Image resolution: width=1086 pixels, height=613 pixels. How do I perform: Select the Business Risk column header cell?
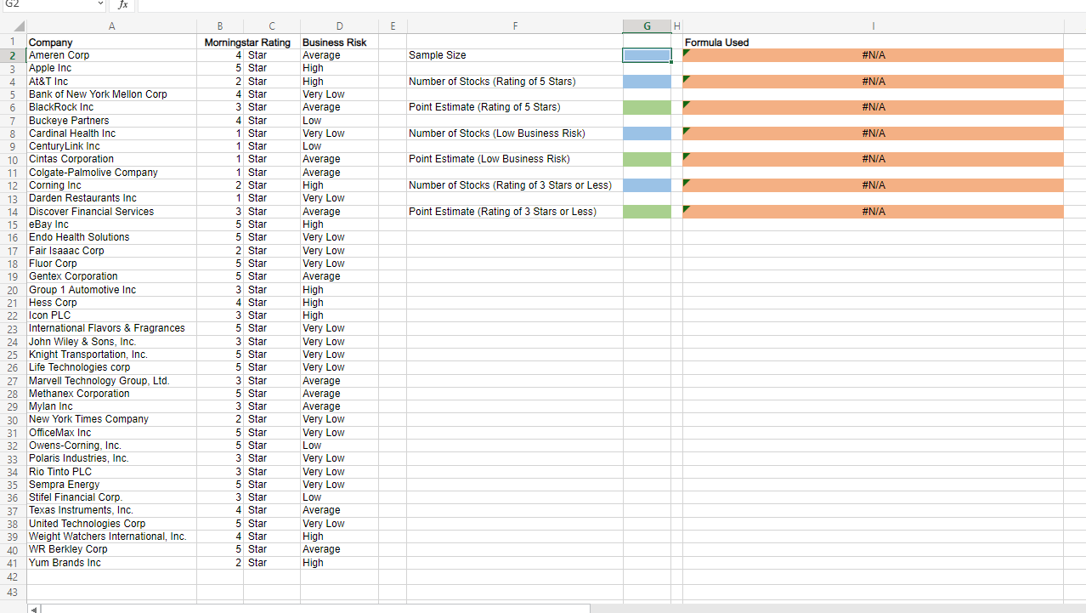339,42
